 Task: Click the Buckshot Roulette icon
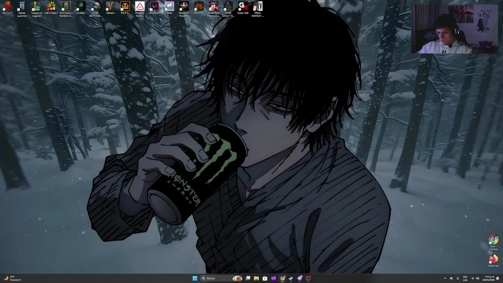[x=184, y=9]
